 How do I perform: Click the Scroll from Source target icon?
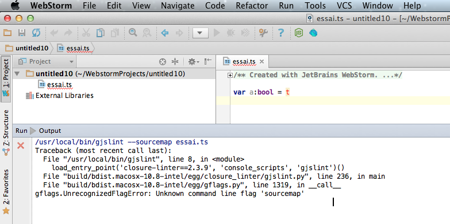click(163, 61)
